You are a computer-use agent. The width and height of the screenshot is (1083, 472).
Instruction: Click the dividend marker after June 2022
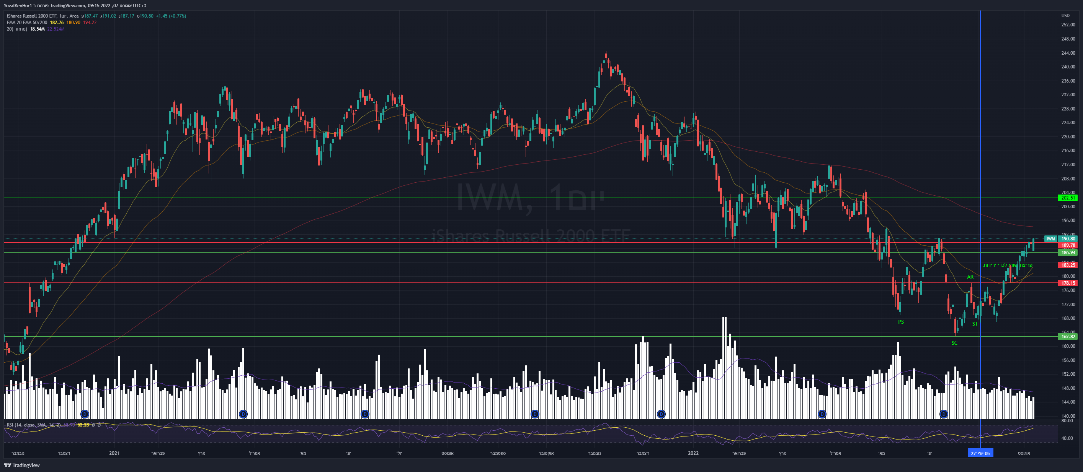coord(944,414)
